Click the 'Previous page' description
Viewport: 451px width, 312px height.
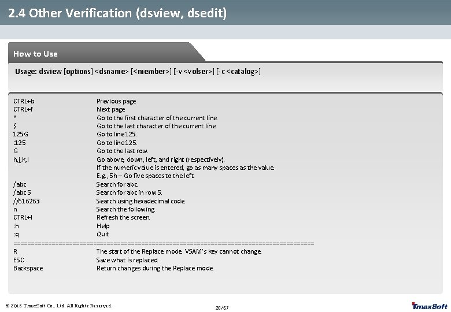[116, 101]
